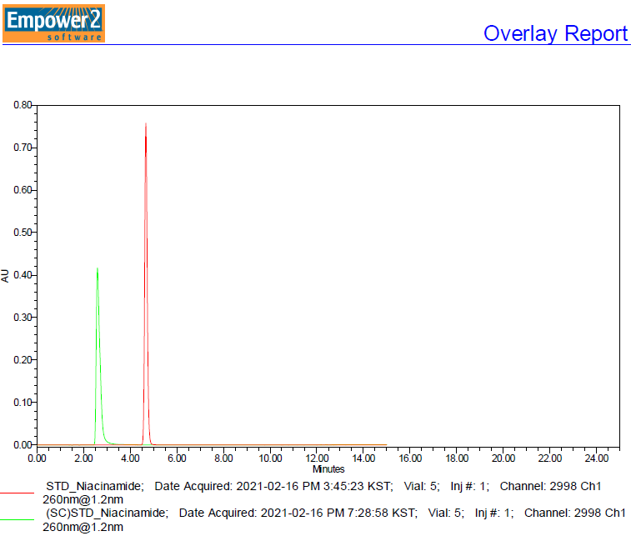Click the 0.30 y-axis value
The height and width of the screenshot is (541, 631).
[23, 318]
